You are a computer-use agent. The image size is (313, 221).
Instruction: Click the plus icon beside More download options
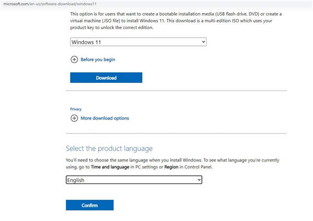click(x=74, y=118)
